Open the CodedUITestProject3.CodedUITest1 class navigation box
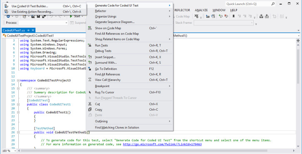This screenshot has width=302, height=154. [x=44, y=36]
